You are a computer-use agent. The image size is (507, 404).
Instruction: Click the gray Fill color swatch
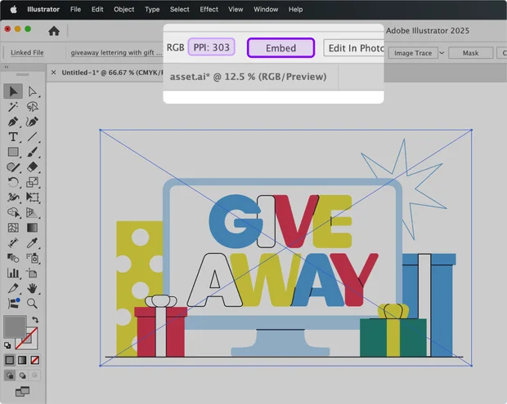click(15, 327)
